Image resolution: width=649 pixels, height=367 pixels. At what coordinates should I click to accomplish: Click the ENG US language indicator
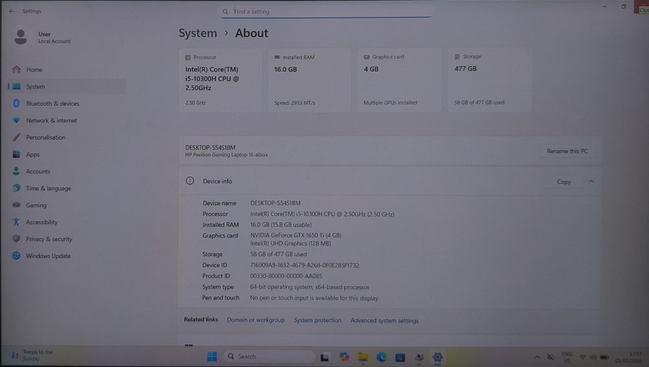[567, 357]
